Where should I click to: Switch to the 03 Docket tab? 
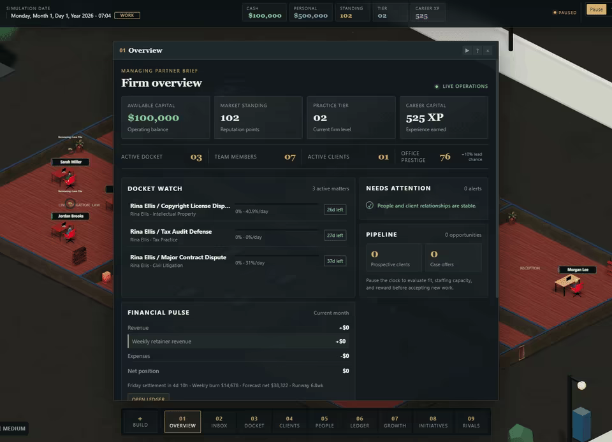(254, 422)
